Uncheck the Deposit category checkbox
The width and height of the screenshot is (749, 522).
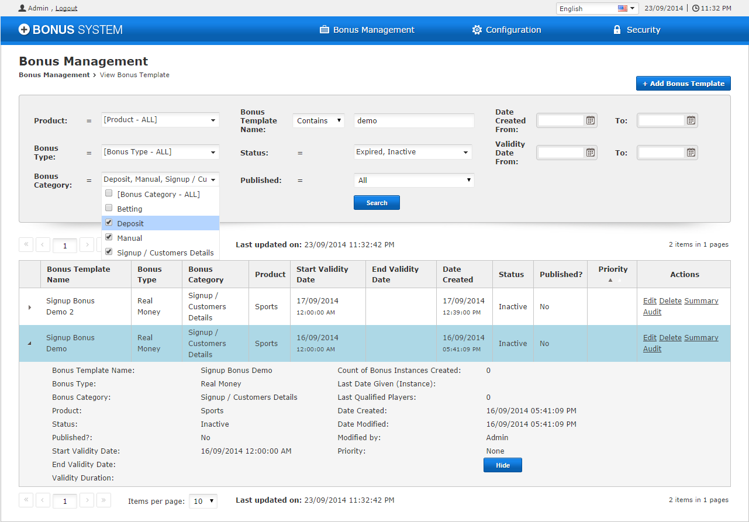(x=109, y=223)
